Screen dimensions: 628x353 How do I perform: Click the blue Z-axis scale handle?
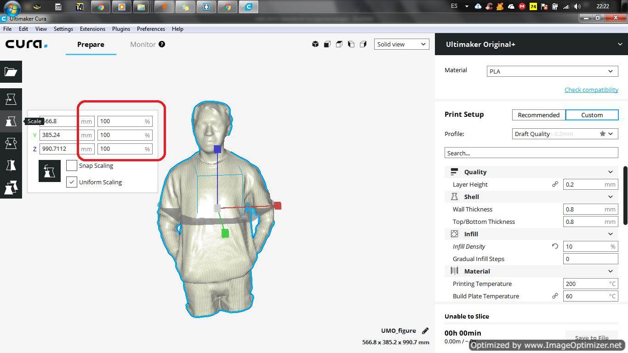point(217,149)
